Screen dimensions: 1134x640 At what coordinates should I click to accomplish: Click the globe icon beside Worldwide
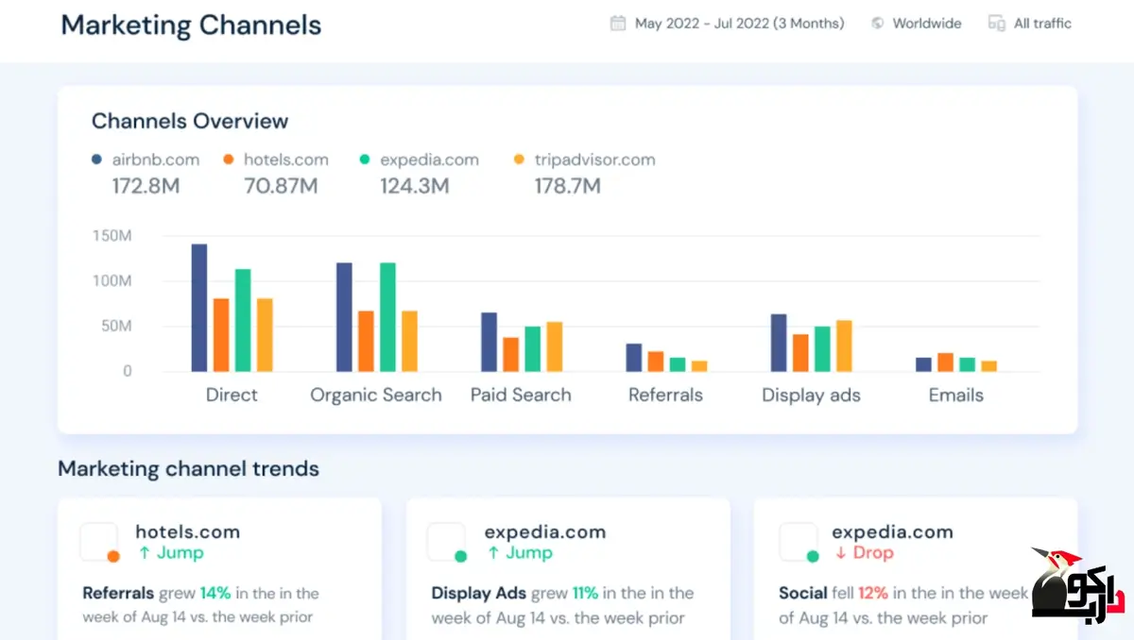point(878,24)
